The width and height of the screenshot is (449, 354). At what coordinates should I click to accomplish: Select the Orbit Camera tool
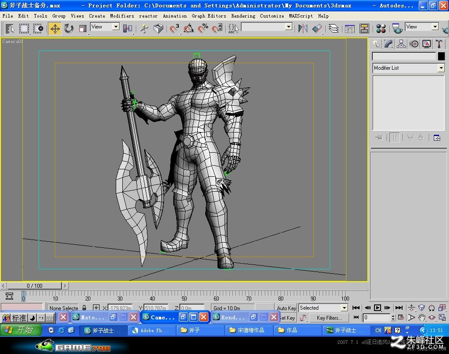coord(432,317)
